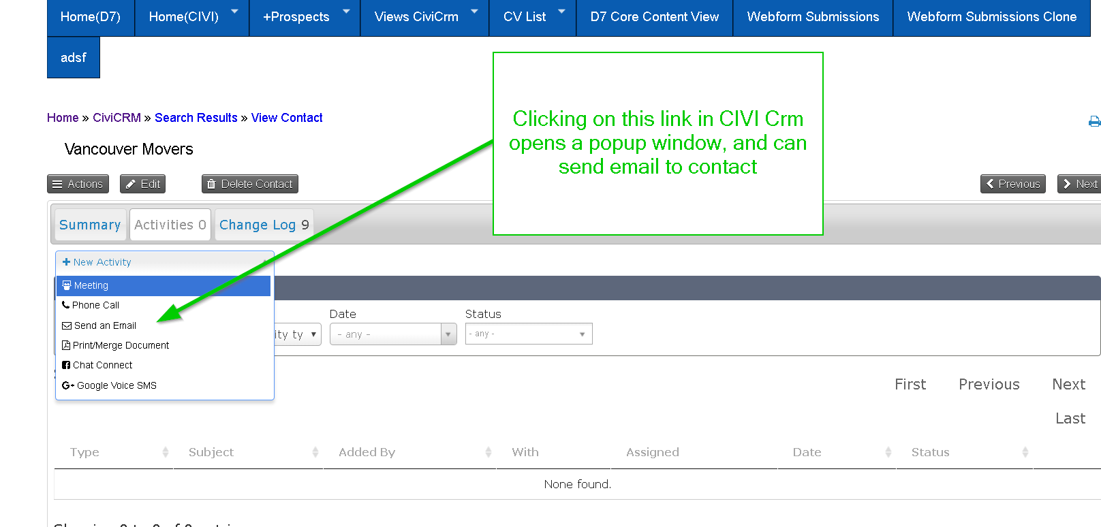Expand Home(CIVI) menu dropdown arrow
This screenshot has height=527, width=1101.
[235, 12]
